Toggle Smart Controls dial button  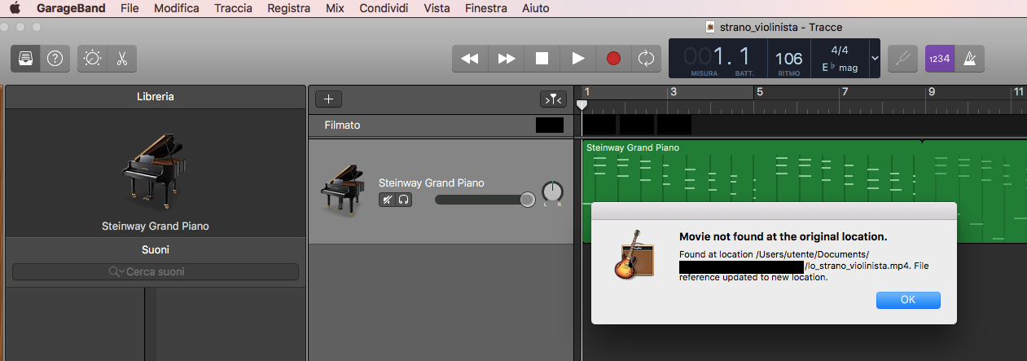coord(92,59)
